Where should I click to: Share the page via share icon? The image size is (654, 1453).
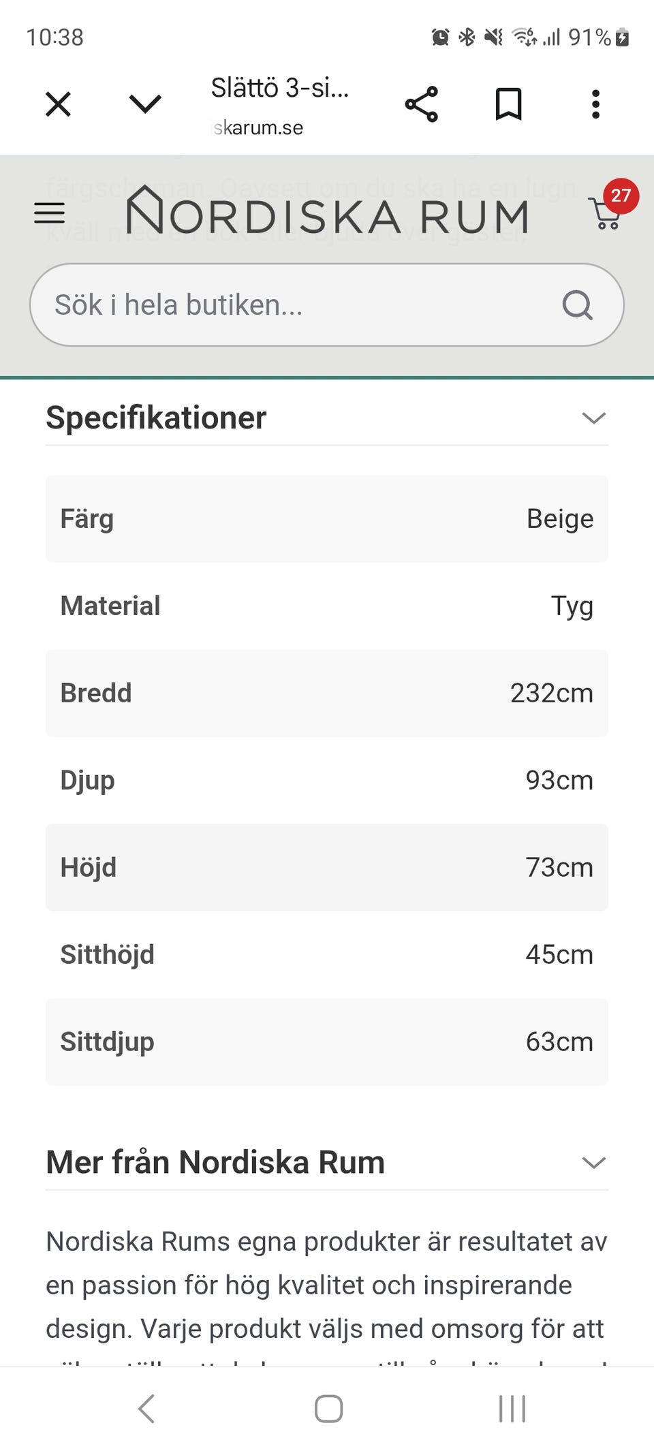click(x=422, y=104)
